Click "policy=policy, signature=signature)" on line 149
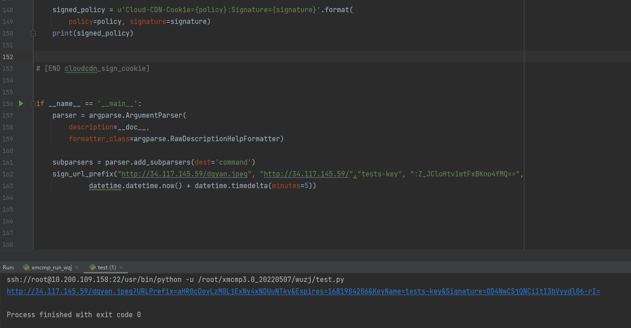The image size is (631, 328). click(x=140, y=22)
